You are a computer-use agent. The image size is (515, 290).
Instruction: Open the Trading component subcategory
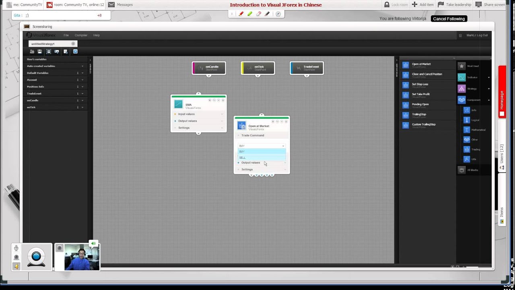[467, 149]
